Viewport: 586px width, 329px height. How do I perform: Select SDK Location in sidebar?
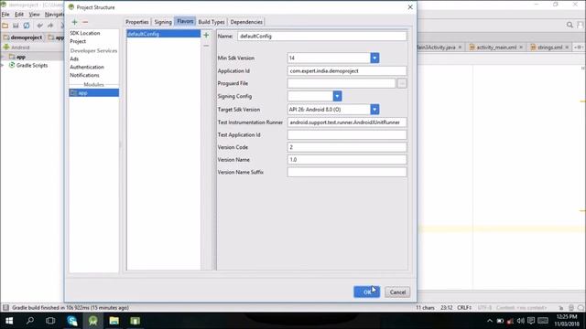(85, 33)
